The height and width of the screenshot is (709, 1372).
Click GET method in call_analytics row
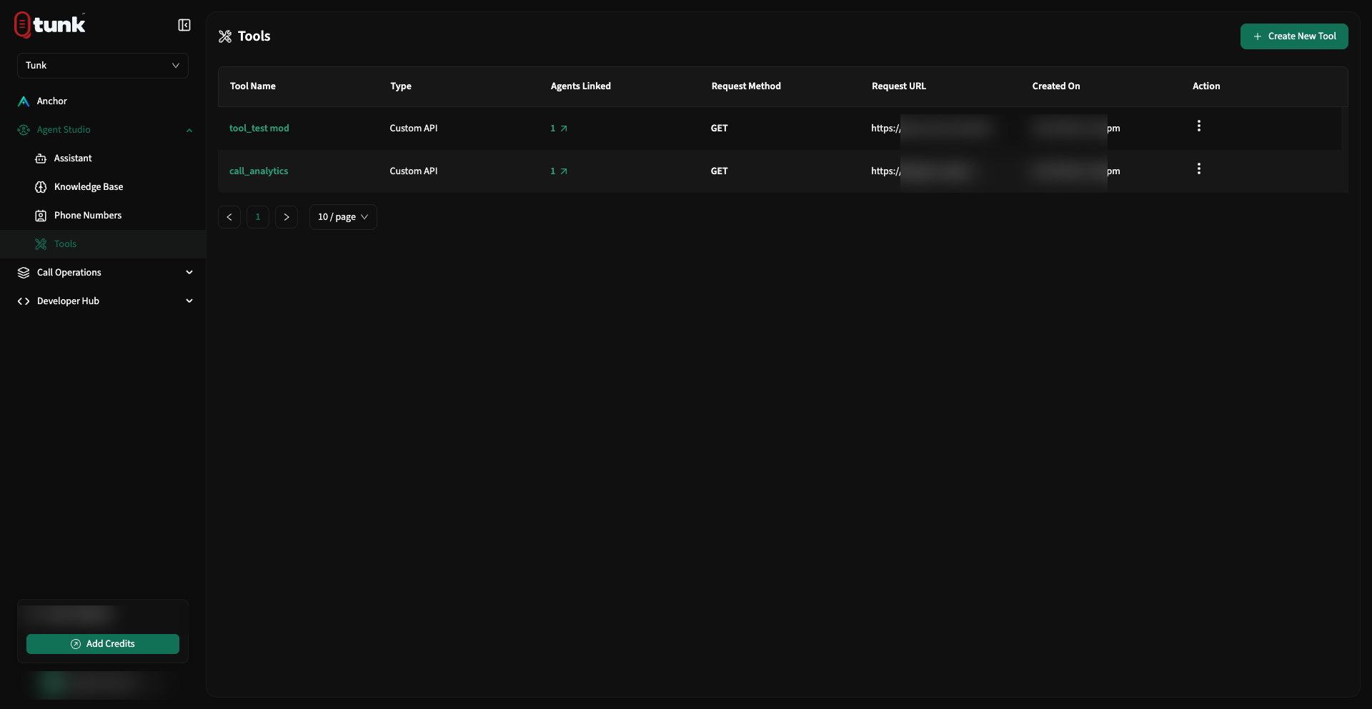coord(720,171)
